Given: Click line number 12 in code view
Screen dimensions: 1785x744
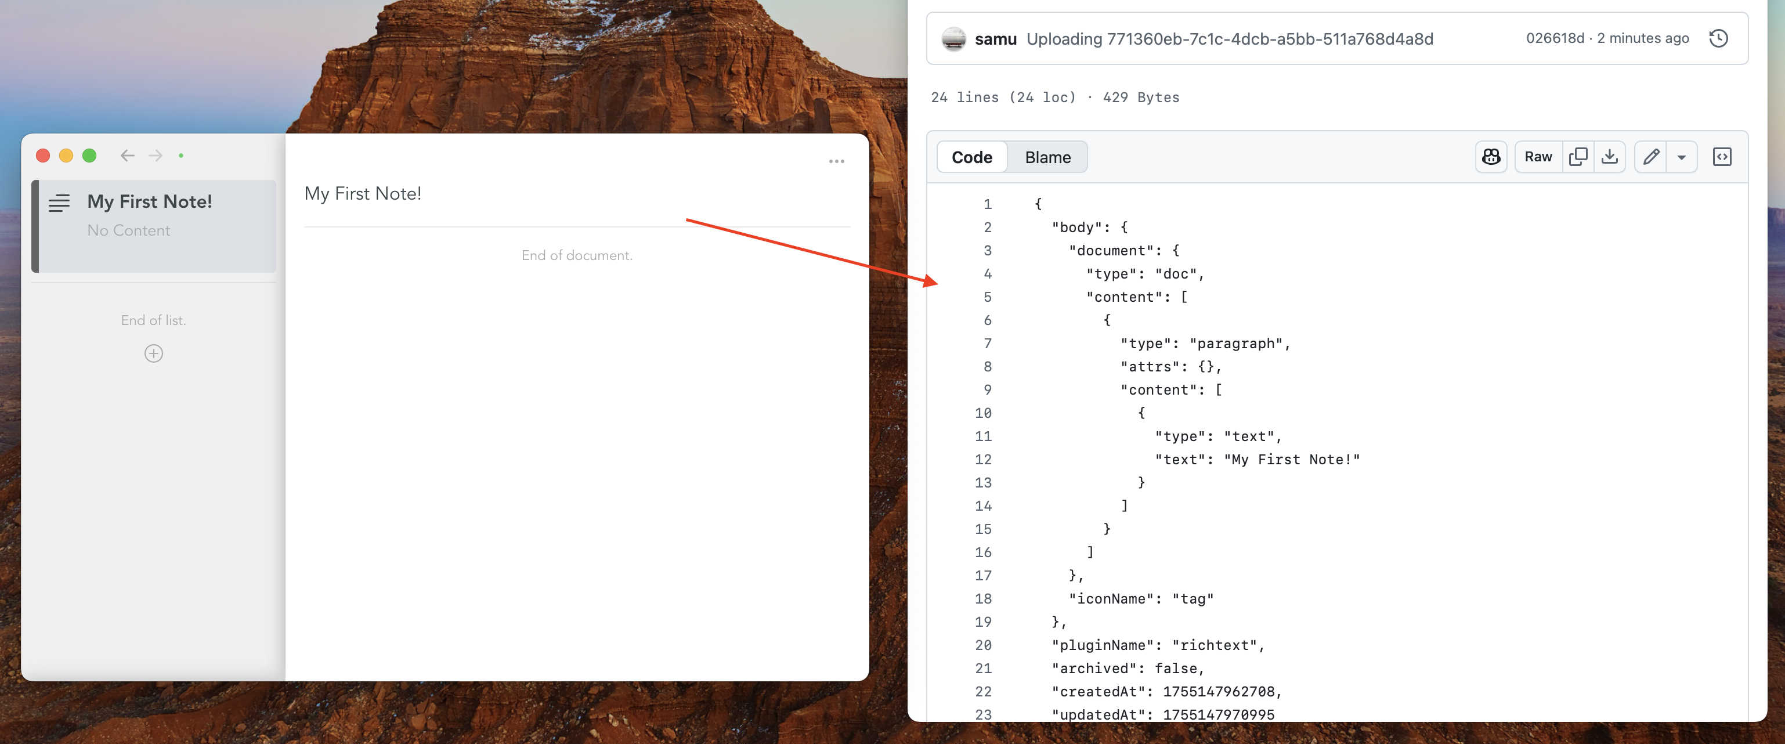Looking at the screenshot, I should (x=982, y=460).
